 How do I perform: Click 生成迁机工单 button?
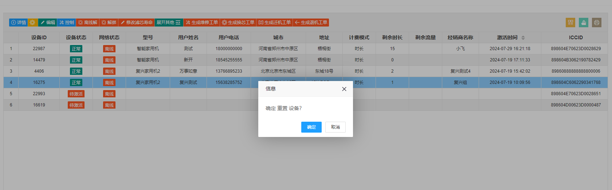coord(275,23)
